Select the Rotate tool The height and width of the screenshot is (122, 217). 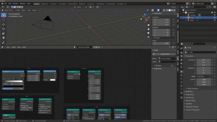(x=4, y=29)
